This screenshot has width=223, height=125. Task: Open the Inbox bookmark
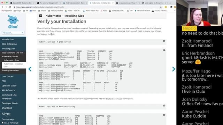[x=33, y=11]
